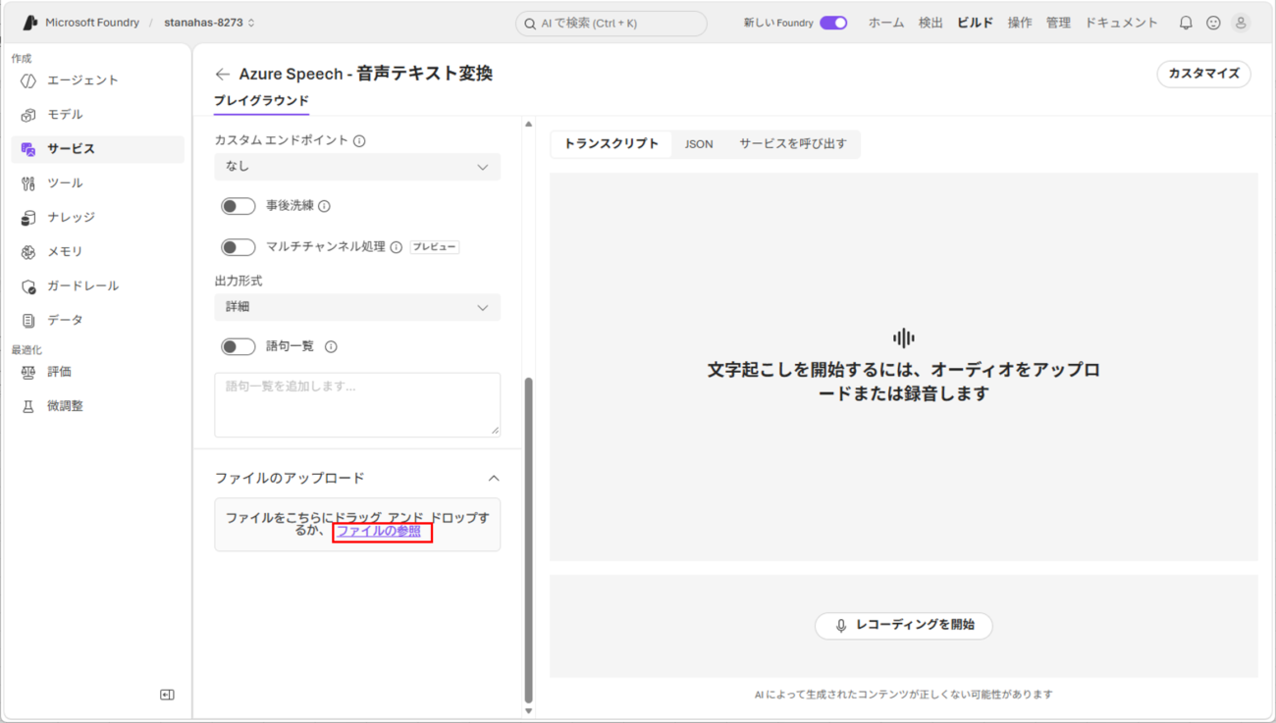The height and width of the screenshot is (723, 1276).
Task: Click the 微調整 flask icon
Action: [x=28, y=406]
